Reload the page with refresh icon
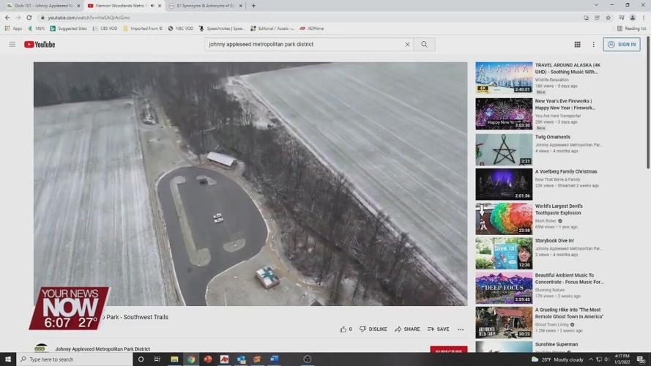This screenshot has width=651, height=366. click(29, 18)
